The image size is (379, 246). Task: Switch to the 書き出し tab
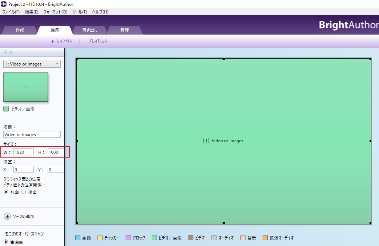89,30
